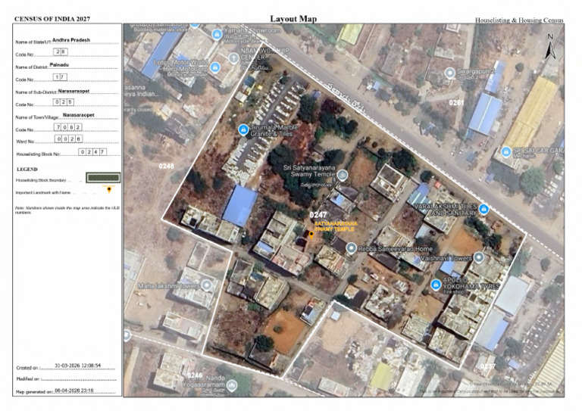Image resolution: width=582 pixels, height=411 pixels.
Task: Click the white 0247 block number on map
Action: (x=318, y=214)
